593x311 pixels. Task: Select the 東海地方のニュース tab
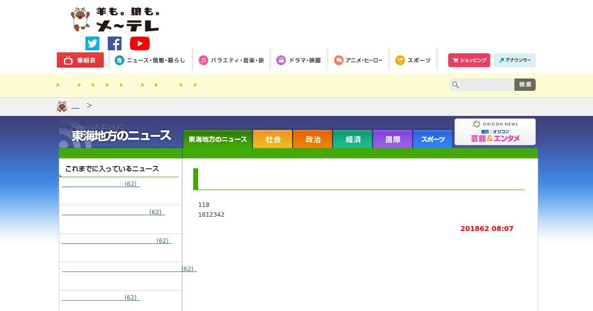click(217, 139)
